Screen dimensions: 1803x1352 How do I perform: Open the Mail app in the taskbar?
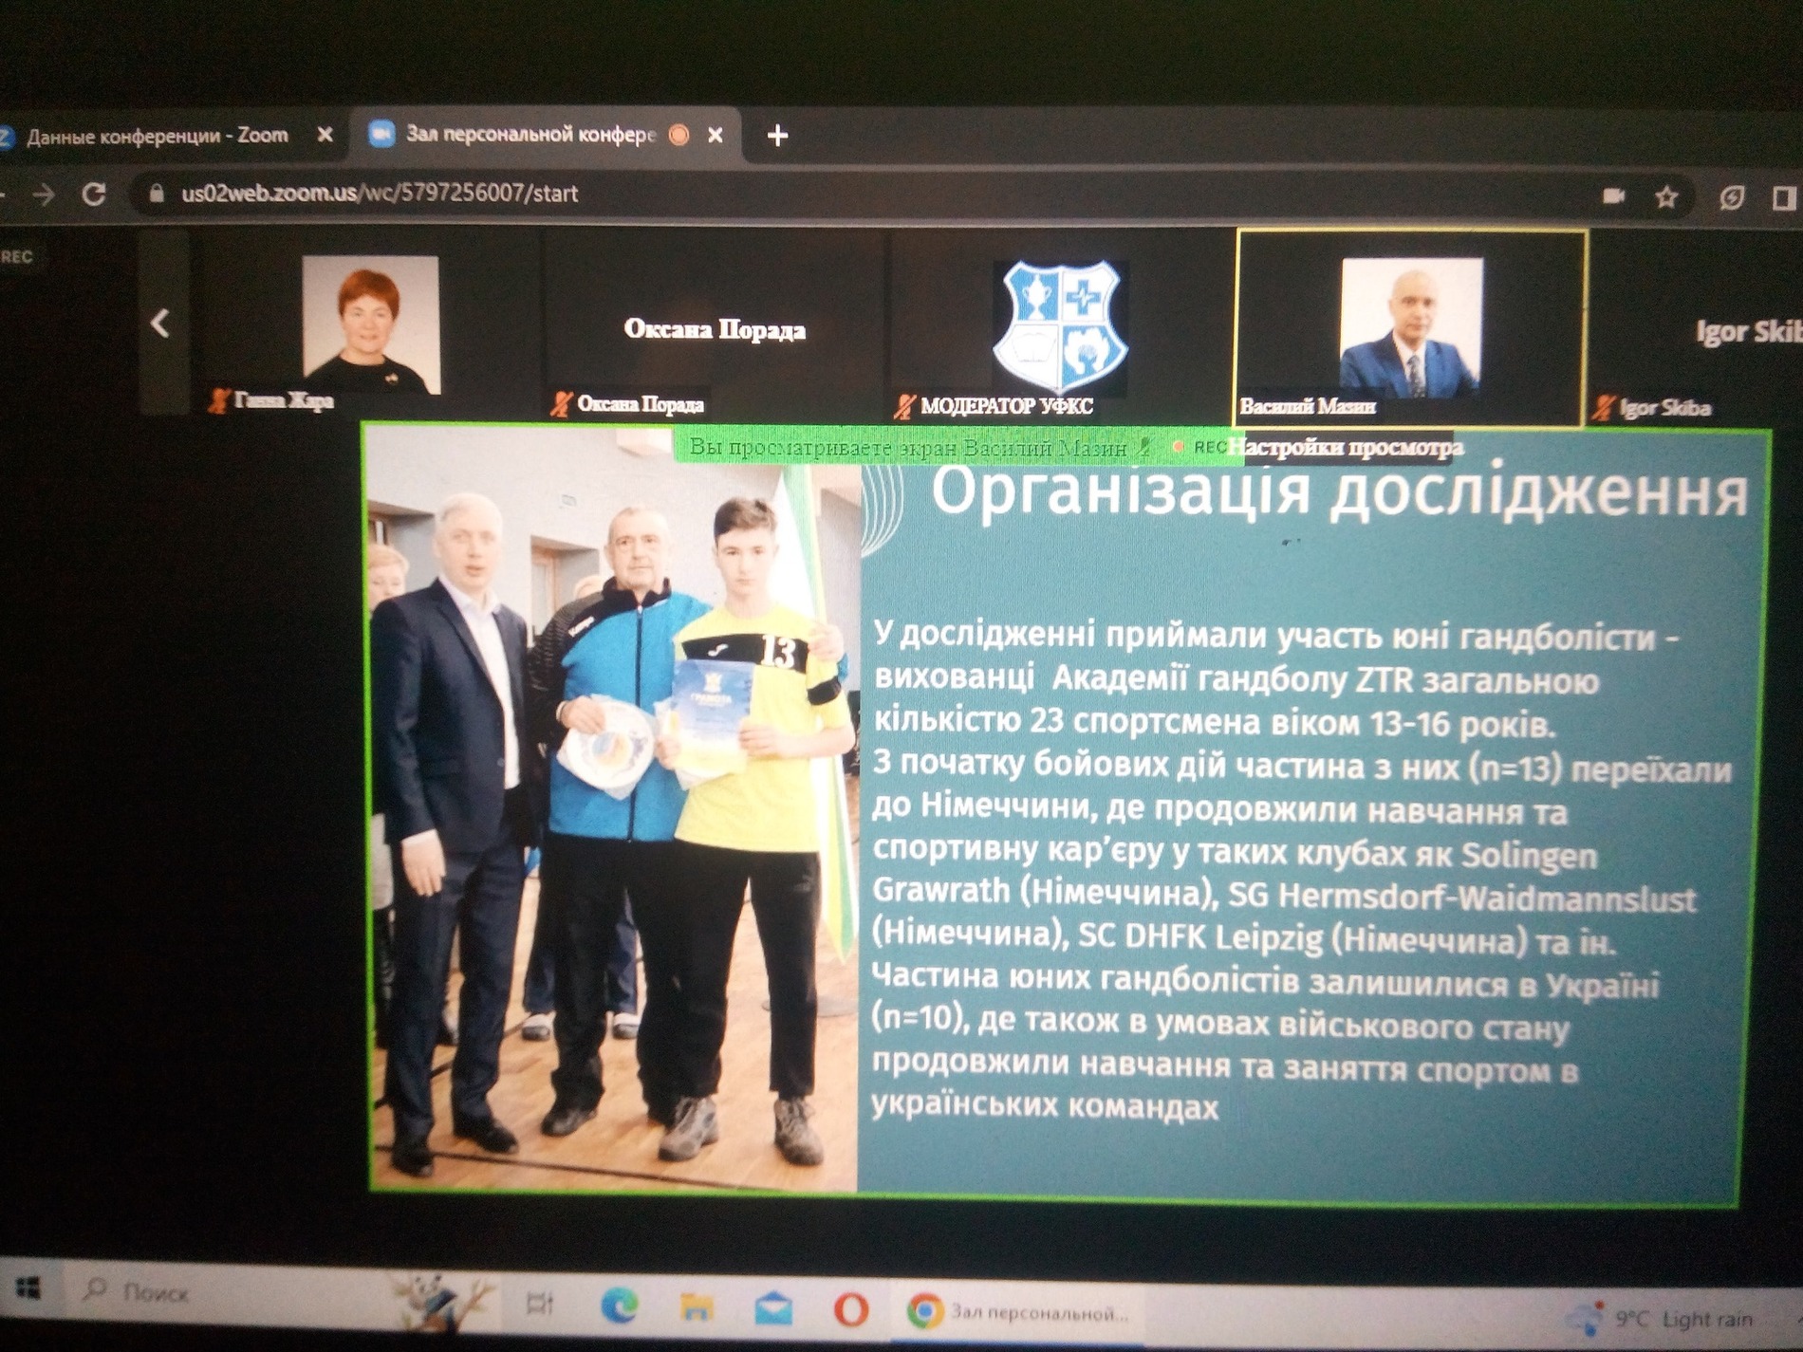click(x=773, y=1309)
